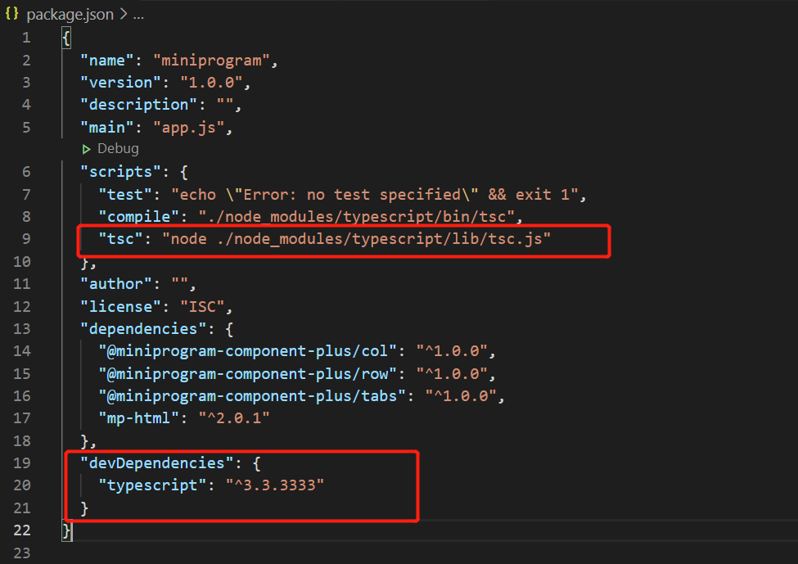Click the "tsc" script key

point(121,239)
